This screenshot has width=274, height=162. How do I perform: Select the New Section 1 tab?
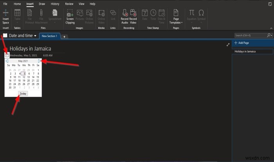(50, 36)
